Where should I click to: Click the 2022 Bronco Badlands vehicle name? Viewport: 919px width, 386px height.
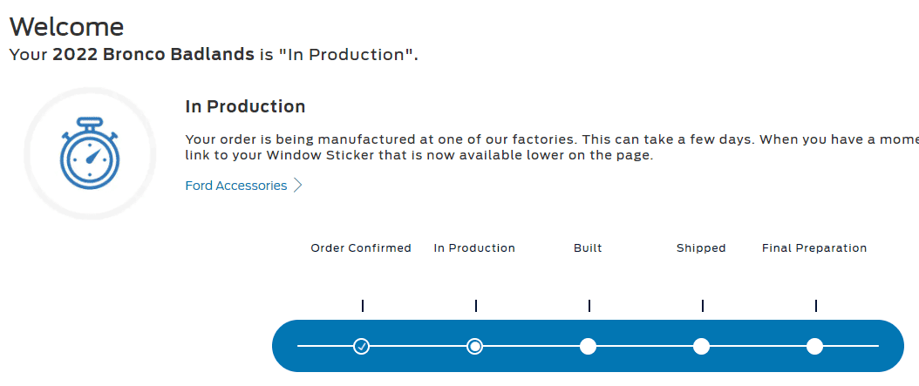(x=153, y=55)
